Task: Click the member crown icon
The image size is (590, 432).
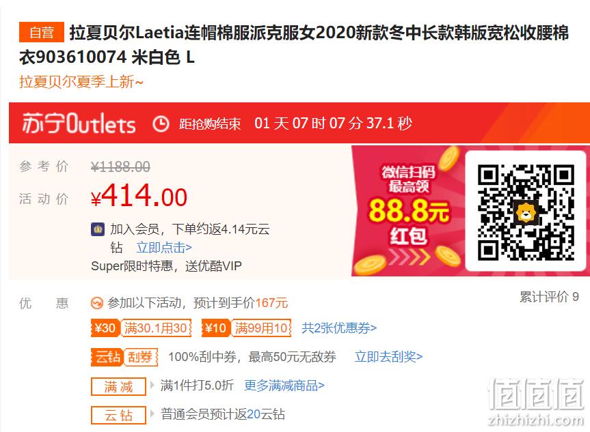Action: [98, 229]
